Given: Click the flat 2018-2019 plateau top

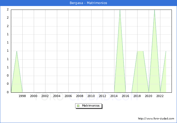Looking at the screenshot, I should [x=140, y=51].
